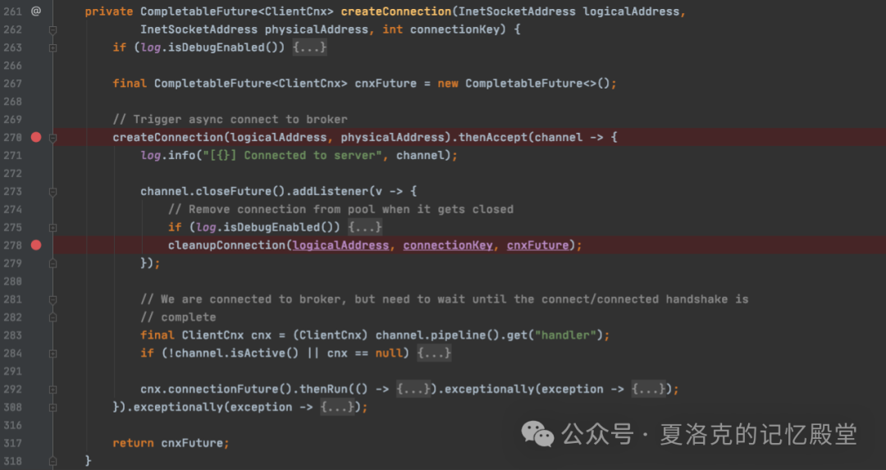Click cnxFuture in the return statement
This screenshot has width=886, height=470.
192,443
